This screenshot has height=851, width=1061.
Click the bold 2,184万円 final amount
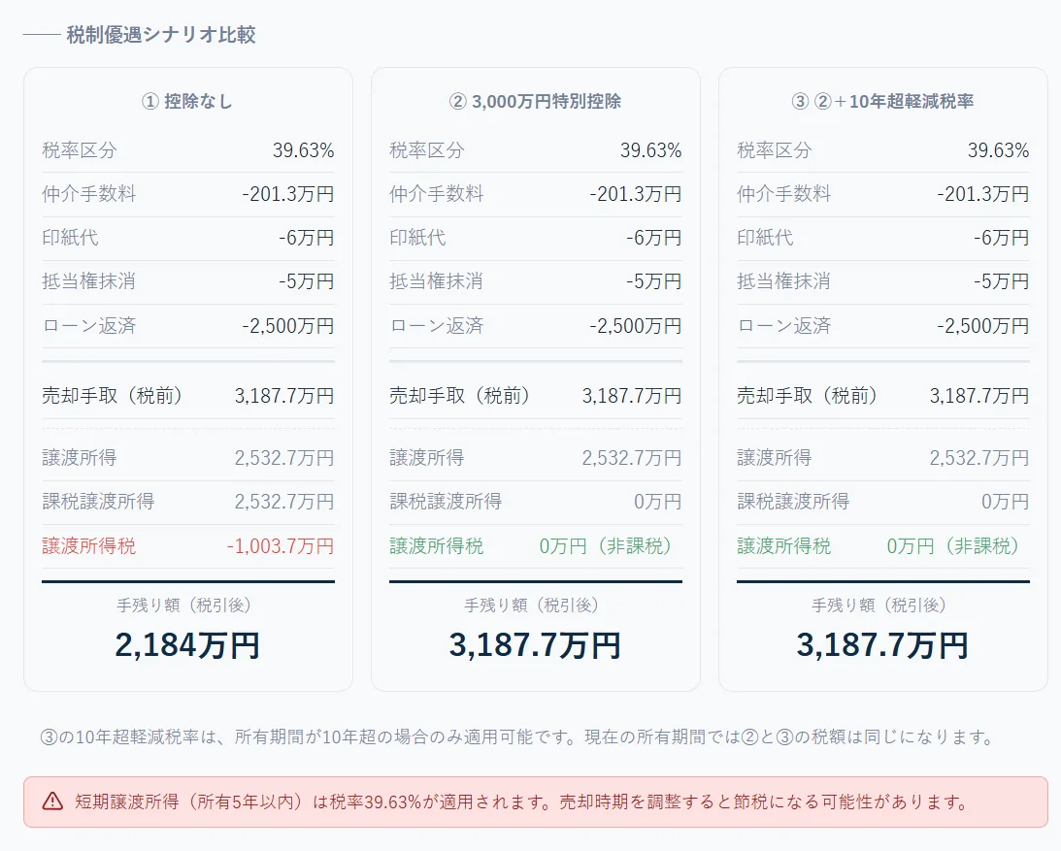[x=187, y=644]
